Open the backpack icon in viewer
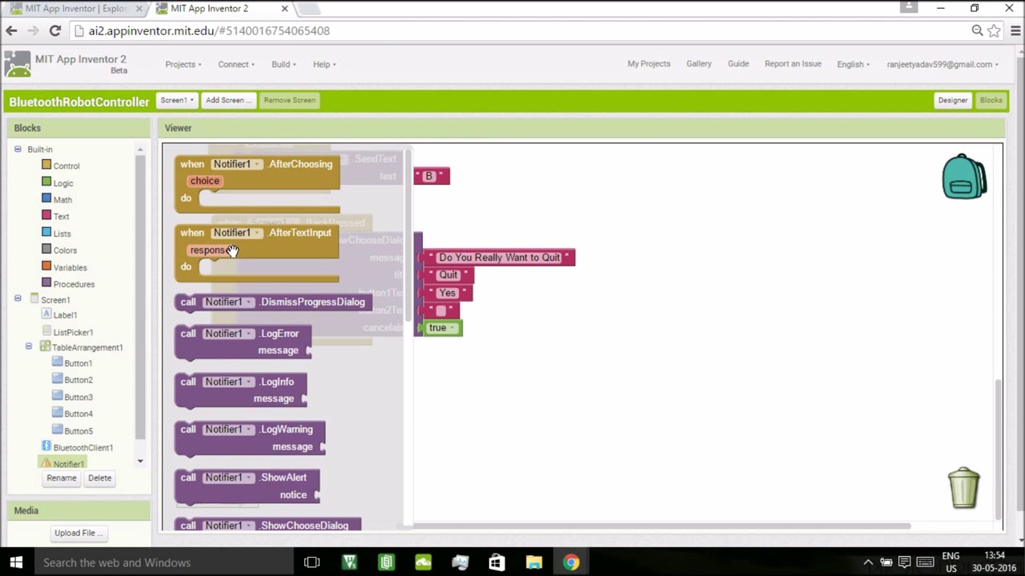 tap(964, 177)
